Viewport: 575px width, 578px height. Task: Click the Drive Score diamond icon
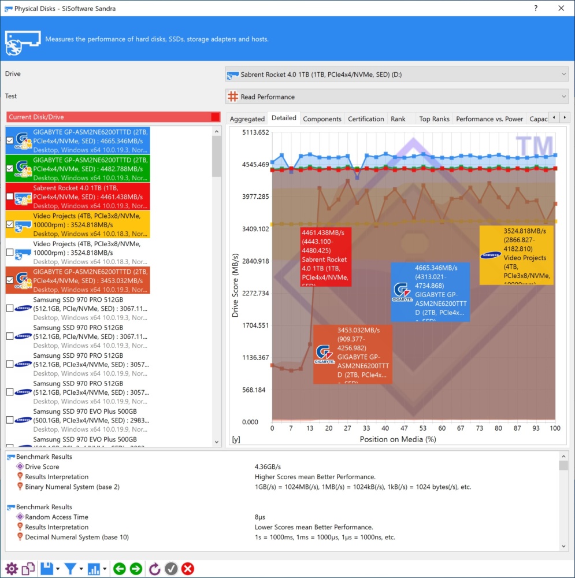coord(20,466)
